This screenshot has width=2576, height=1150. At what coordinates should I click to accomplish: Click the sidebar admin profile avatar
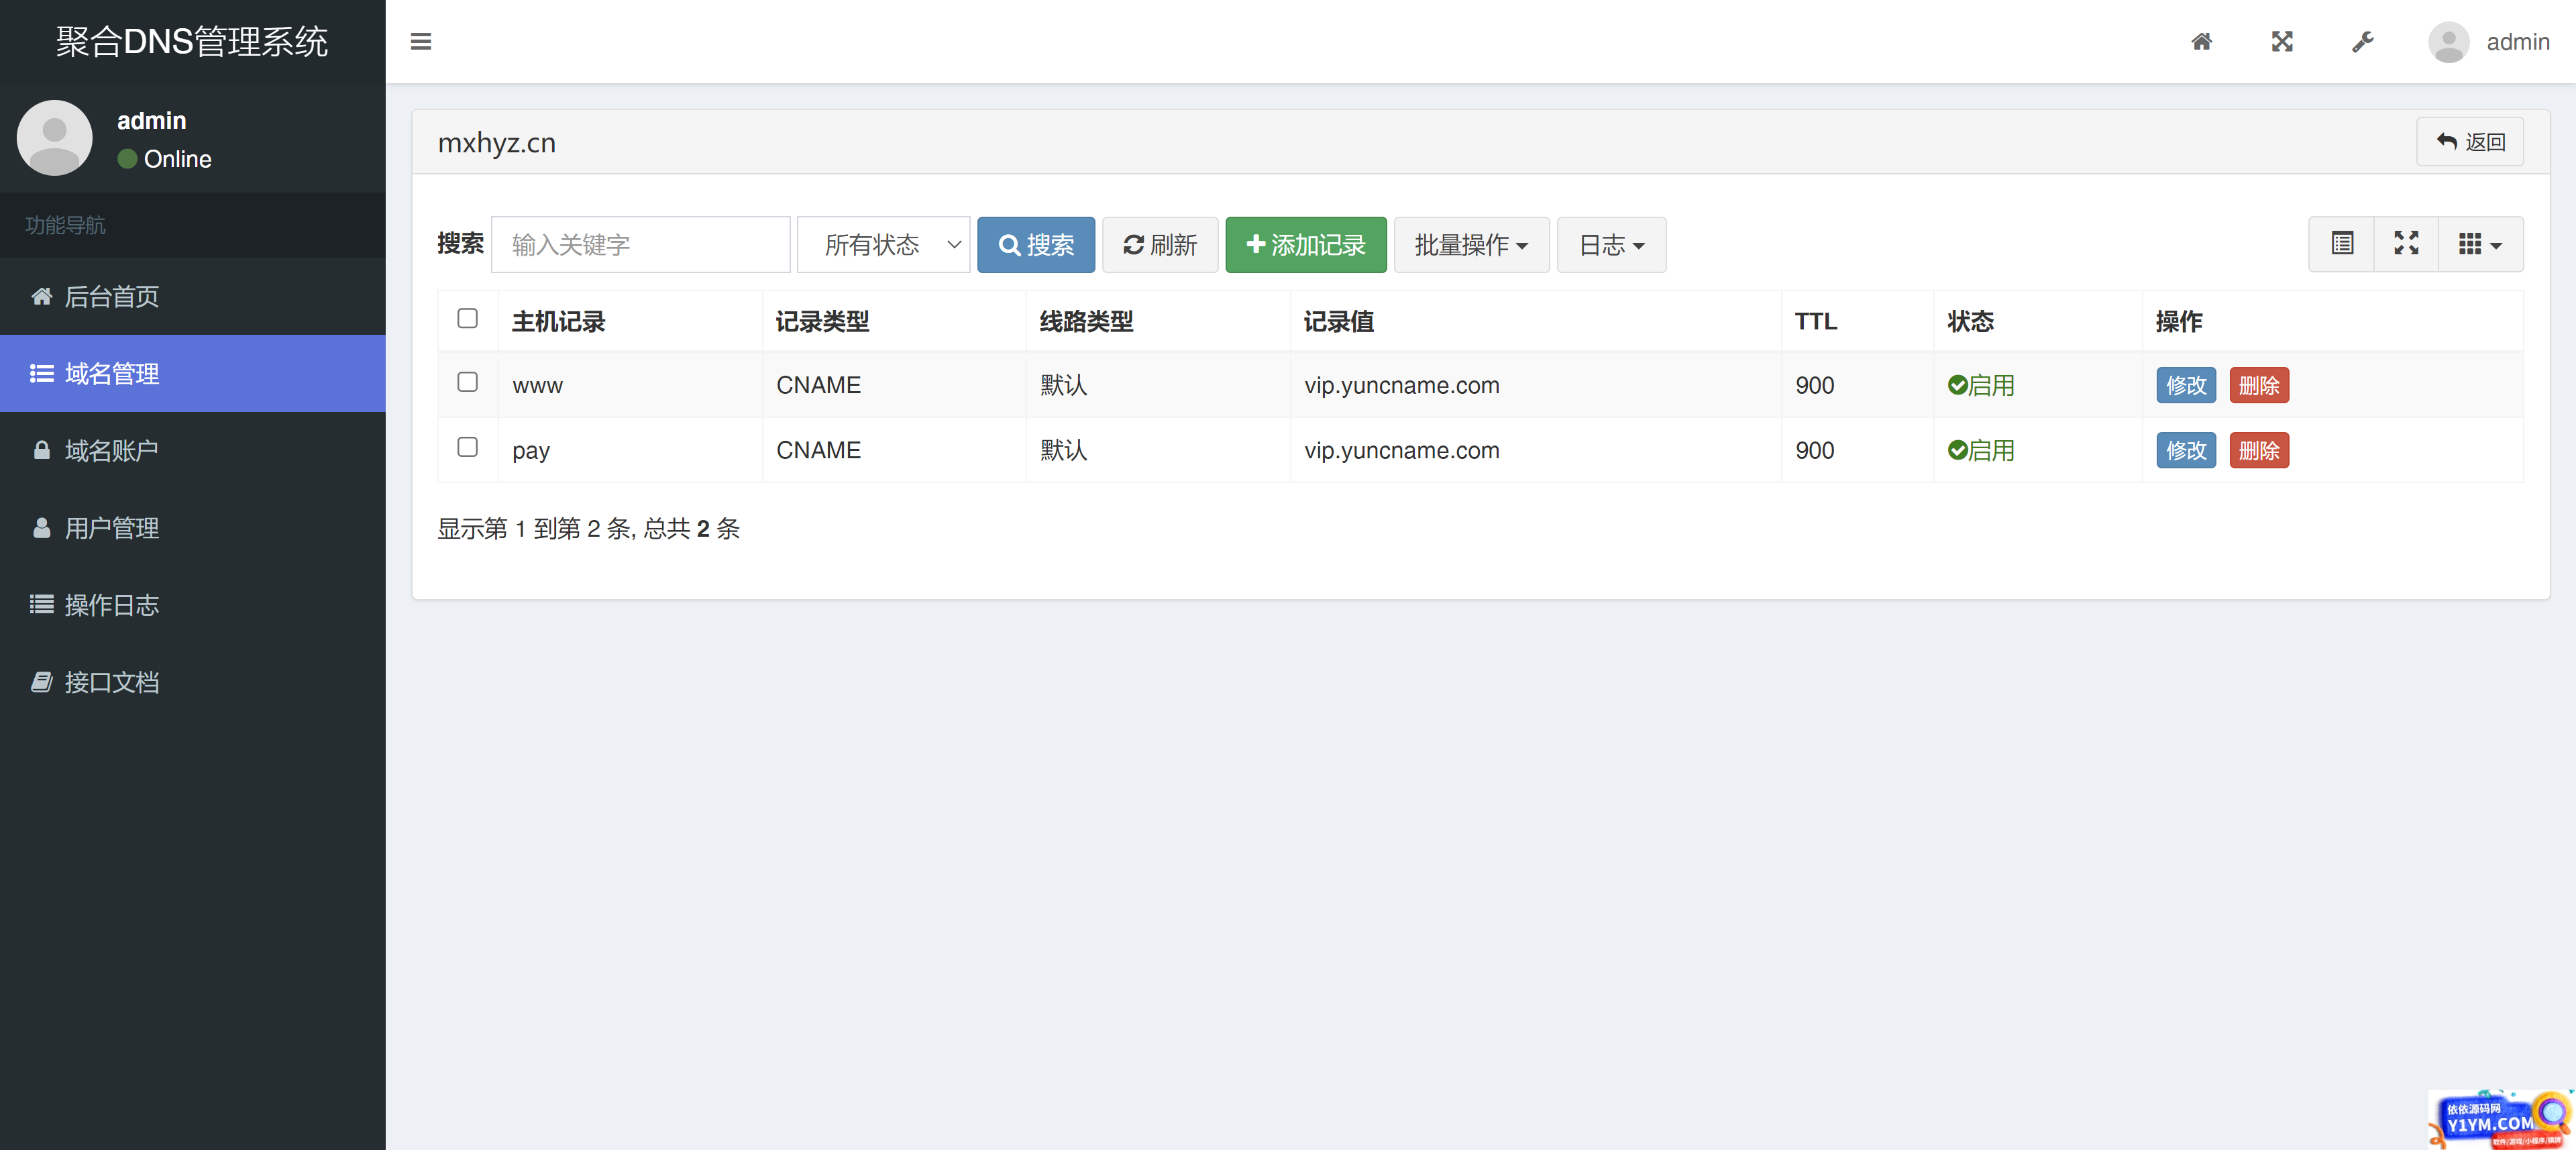55,138
